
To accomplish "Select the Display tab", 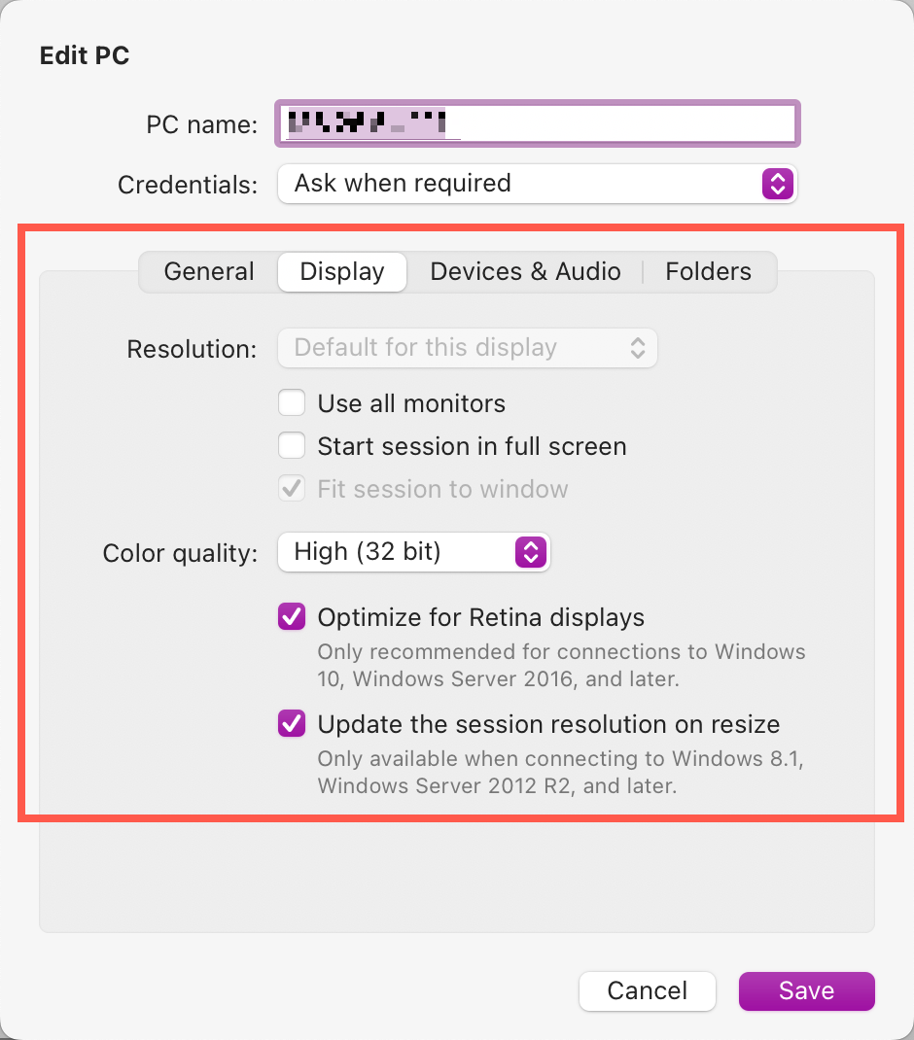I will pos(342,272).
